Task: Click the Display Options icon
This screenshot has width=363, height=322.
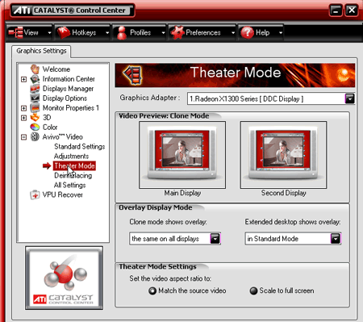Action: (35, 98)
